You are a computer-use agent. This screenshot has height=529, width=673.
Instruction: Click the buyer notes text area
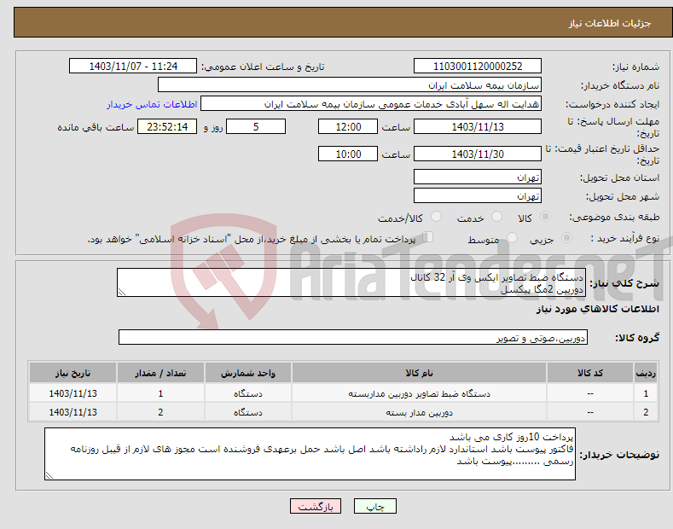tap(310, 454)
